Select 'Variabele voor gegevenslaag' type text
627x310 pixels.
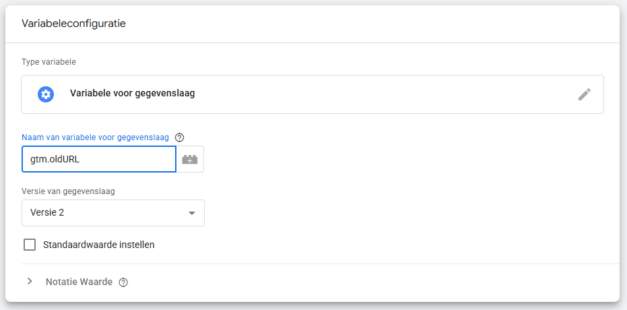pyautogui.click(x=132, y=94)
